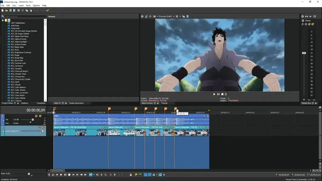Open the Insert menu
The width and height of the screenshot is (322, 181).
point(21,5)
